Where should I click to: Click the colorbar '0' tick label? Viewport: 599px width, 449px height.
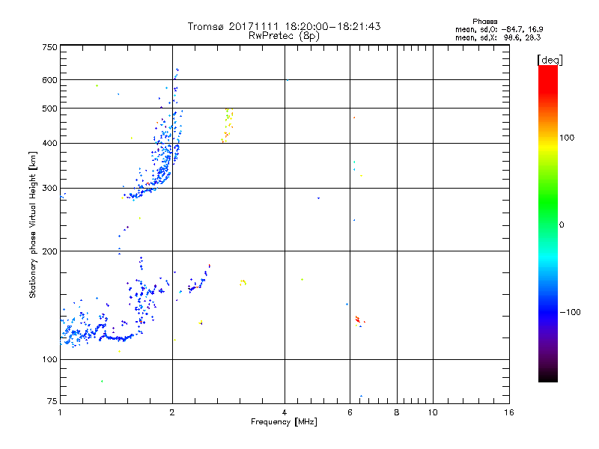[x=561, y=224]
